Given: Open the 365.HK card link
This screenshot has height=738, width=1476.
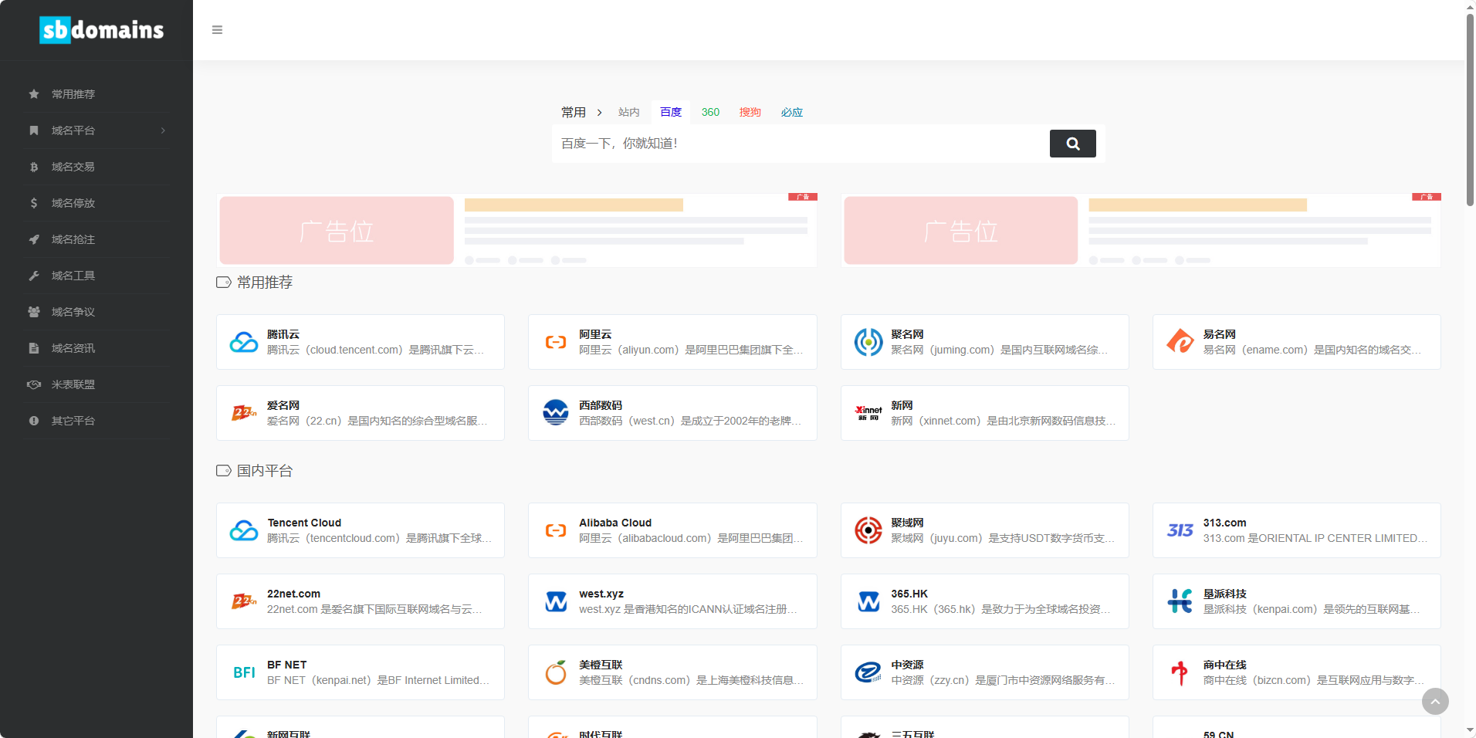Looking at the screenshot, I should tap(985, 601).
